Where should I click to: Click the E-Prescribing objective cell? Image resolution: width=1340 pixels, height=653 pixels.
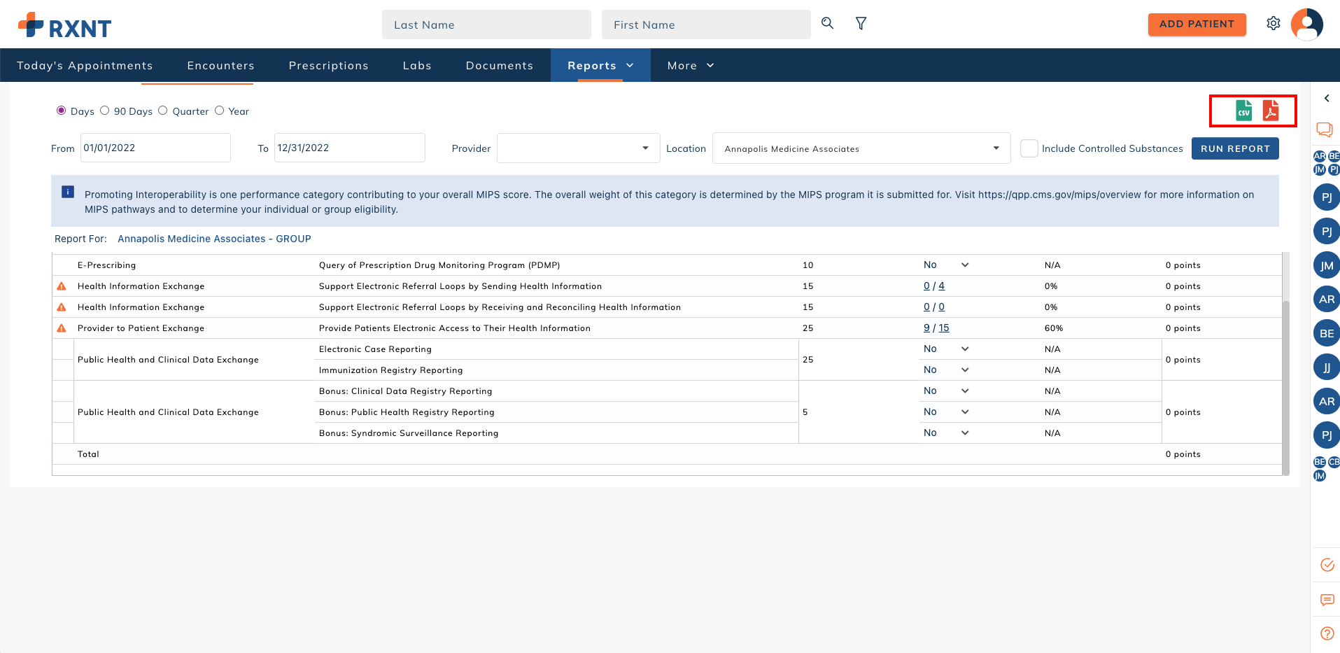(x=106, y=265)
